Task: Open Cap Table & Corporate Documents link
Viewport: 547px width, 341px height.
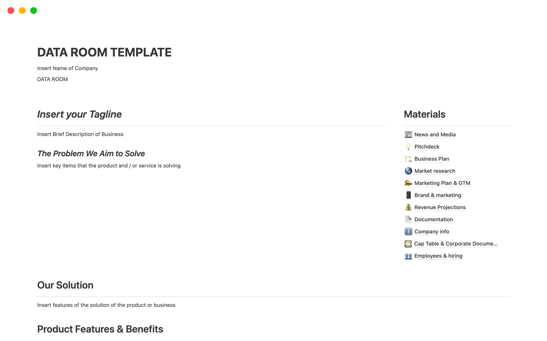Action: click(456, 244)
